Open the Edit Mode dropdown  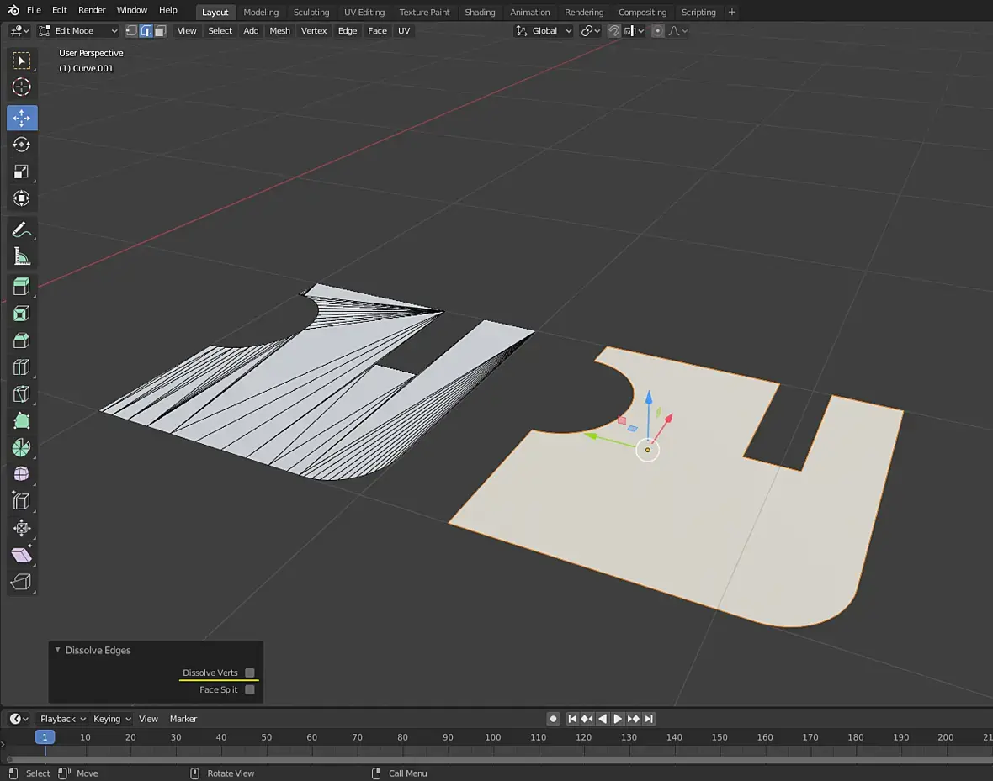[78, 31]
